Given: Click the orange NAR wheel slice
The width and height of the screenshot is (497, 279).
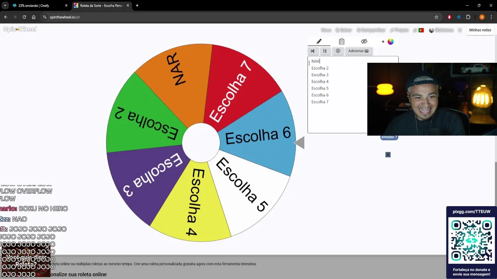Looking at the screenshot, I should 179,81.
